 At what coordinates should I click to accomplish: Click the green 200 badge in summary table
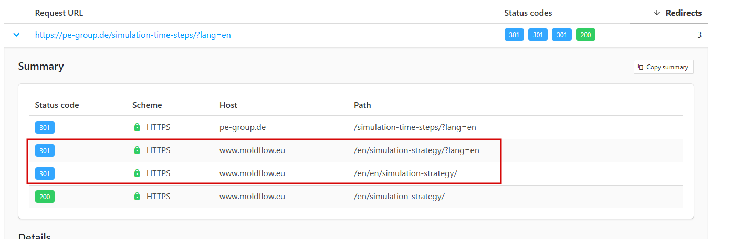coord(45,197)
